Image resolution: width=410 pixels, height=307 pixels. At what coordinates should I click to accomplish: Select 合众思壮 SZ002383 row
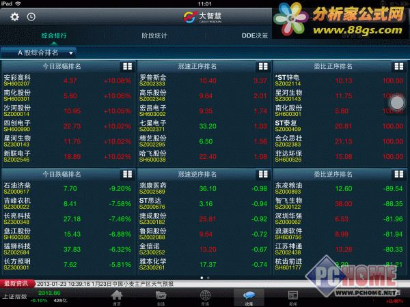coord(339,141)
